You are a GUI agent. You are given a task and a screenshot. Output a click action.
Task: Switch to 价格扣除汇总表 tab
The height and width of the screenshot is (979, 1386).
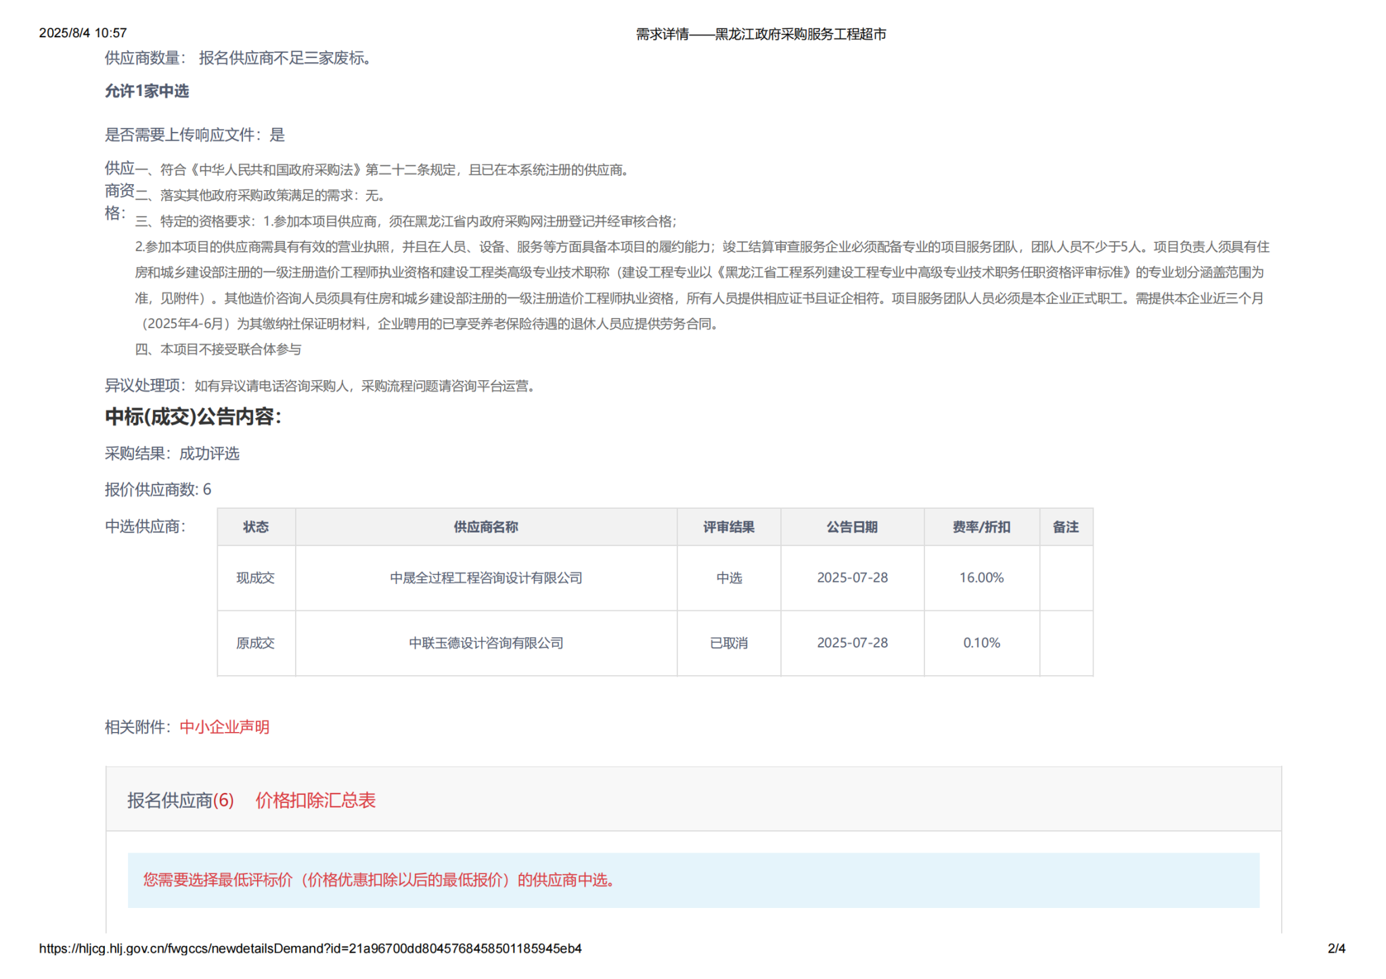(x=315, y=800)
